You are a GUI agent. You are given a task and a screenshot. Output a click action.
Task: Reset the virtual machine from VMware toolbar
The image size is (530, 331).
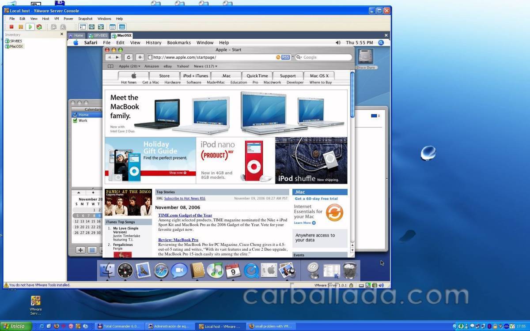coord(39,27)
